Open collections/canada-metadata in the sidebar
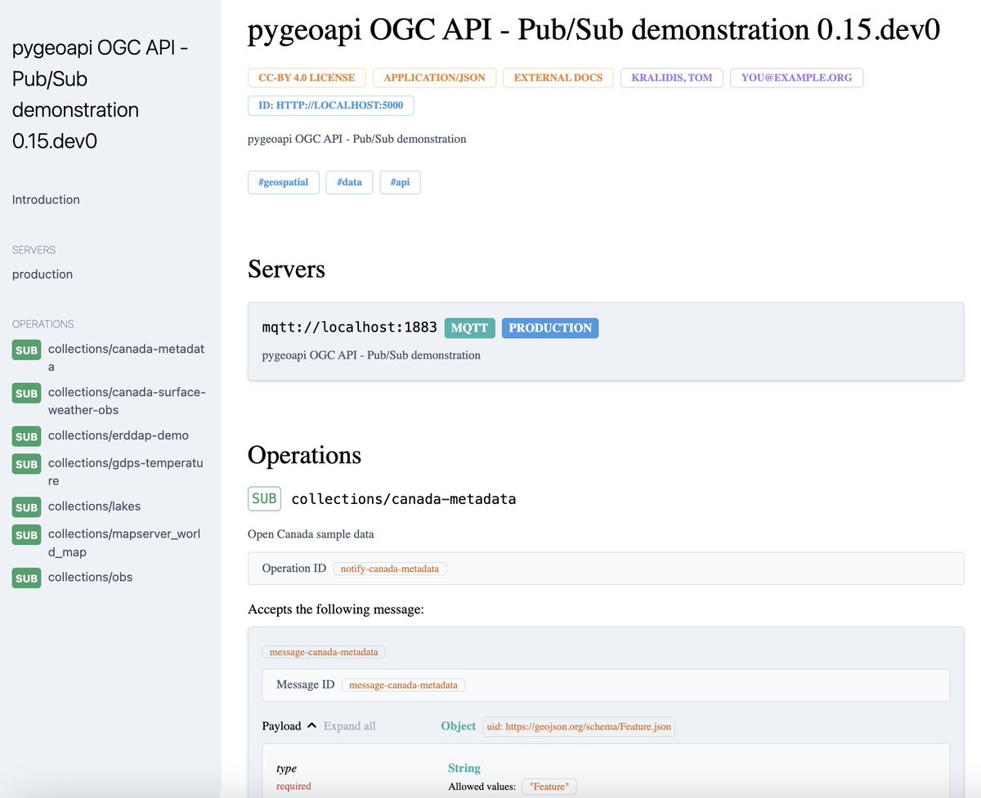 [126, 358]
